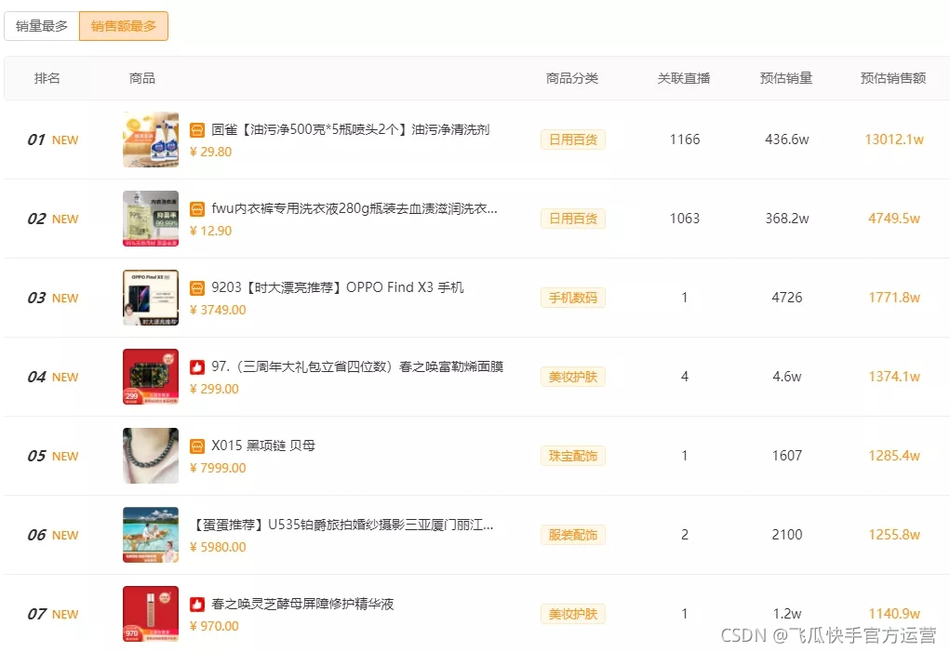Click the 服装配饰 category tag

[x=573, y=535]
